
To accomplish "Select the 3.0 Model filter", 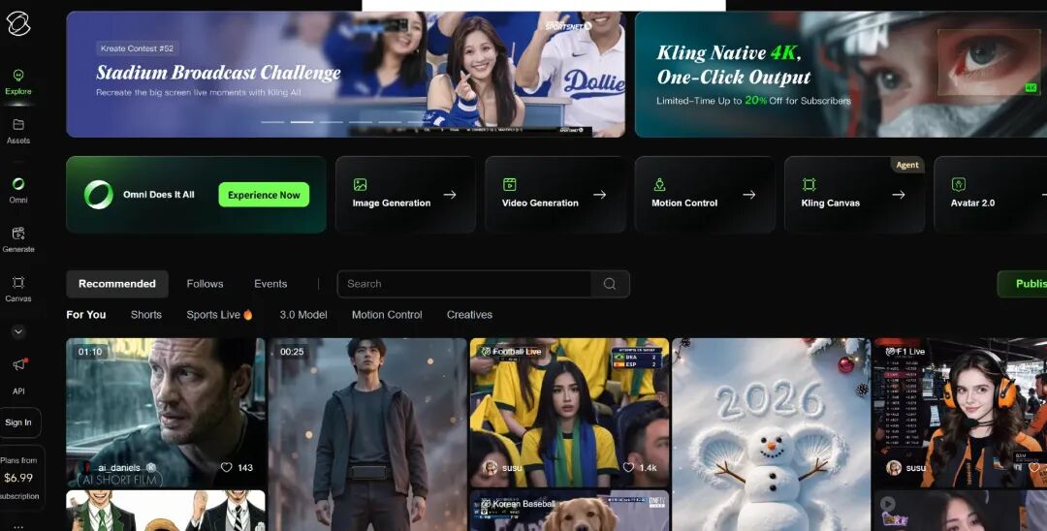I will (x=303, y=315).
